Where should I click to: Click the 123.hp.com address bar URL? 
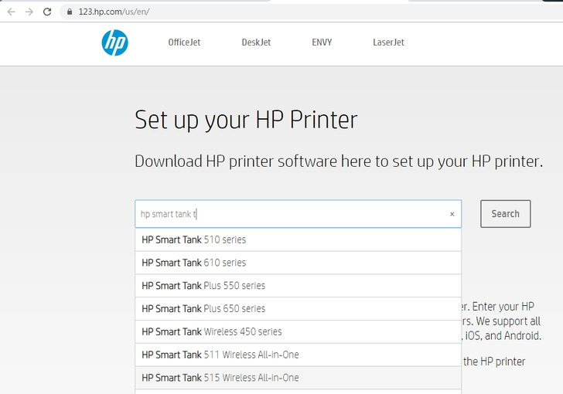pos(114,12)
